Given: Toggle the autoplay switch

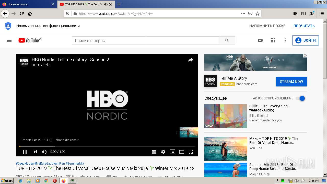Looking at the screenshot, I should (x=300, y=98).
